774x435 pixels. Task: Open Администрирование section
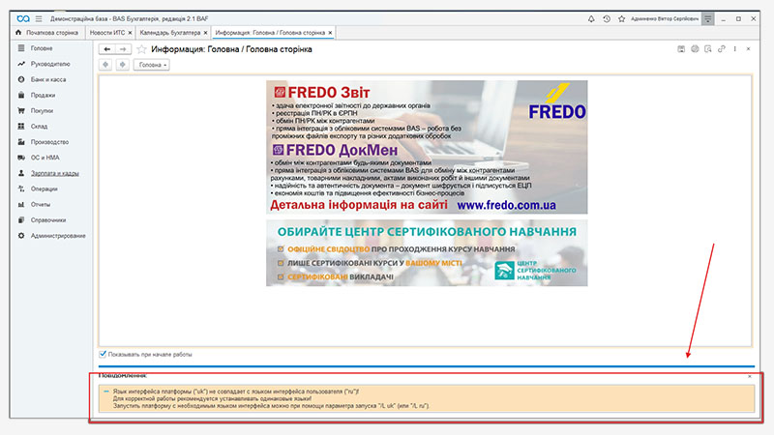pos(58,236)
